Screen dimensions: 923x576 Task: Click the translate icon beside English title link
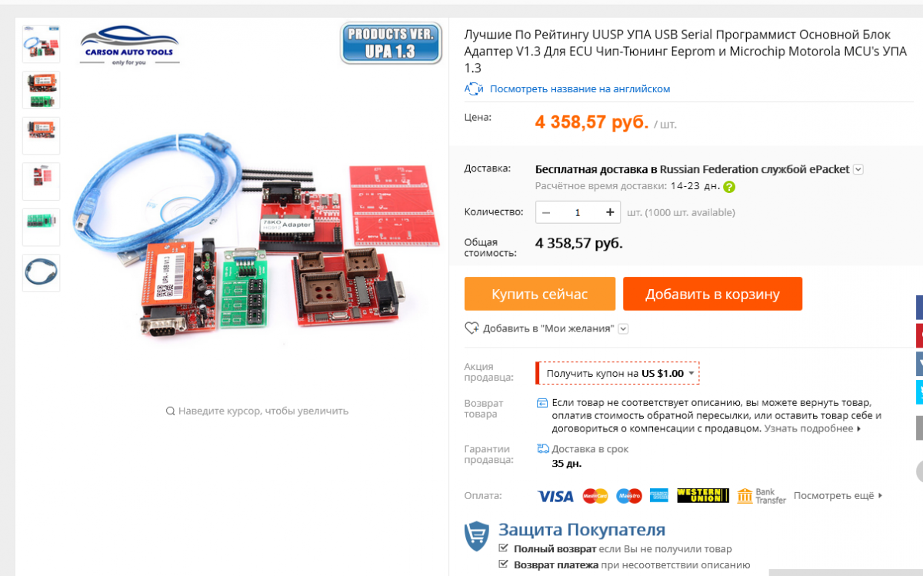(474, 88)
